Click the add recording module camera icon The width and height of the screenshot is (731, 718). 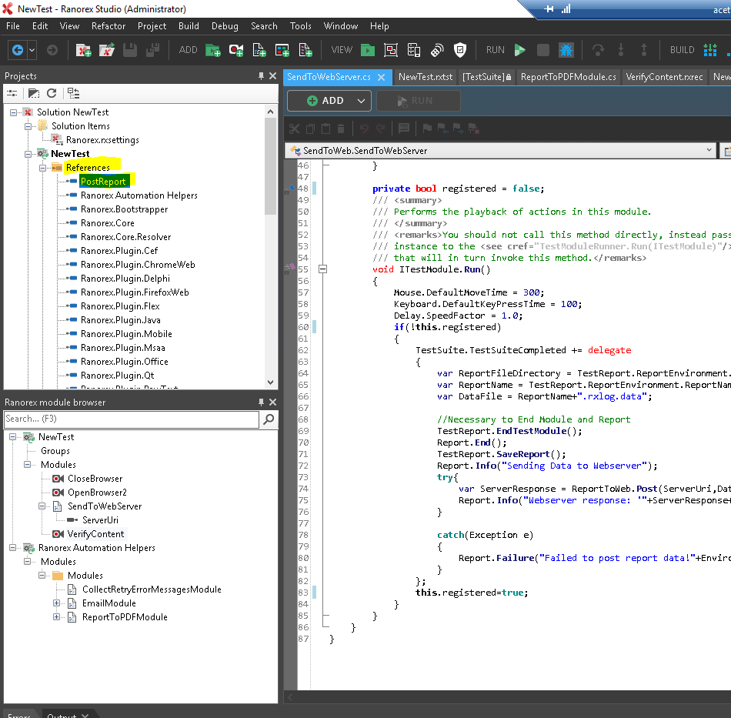coord(236,50)
